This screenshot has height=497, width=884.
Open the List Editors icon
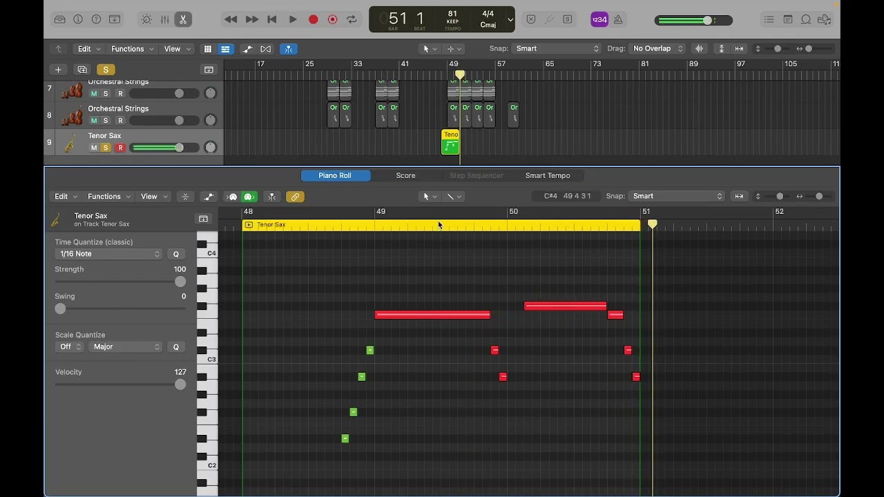pos(769,19)
